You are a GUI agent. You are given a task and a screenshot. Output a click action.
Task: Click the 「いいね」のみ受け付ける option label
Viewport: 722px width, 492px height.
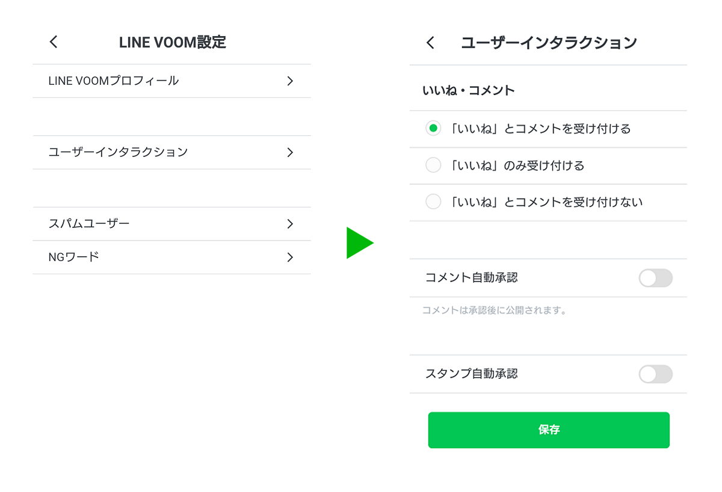pos(517,165)
